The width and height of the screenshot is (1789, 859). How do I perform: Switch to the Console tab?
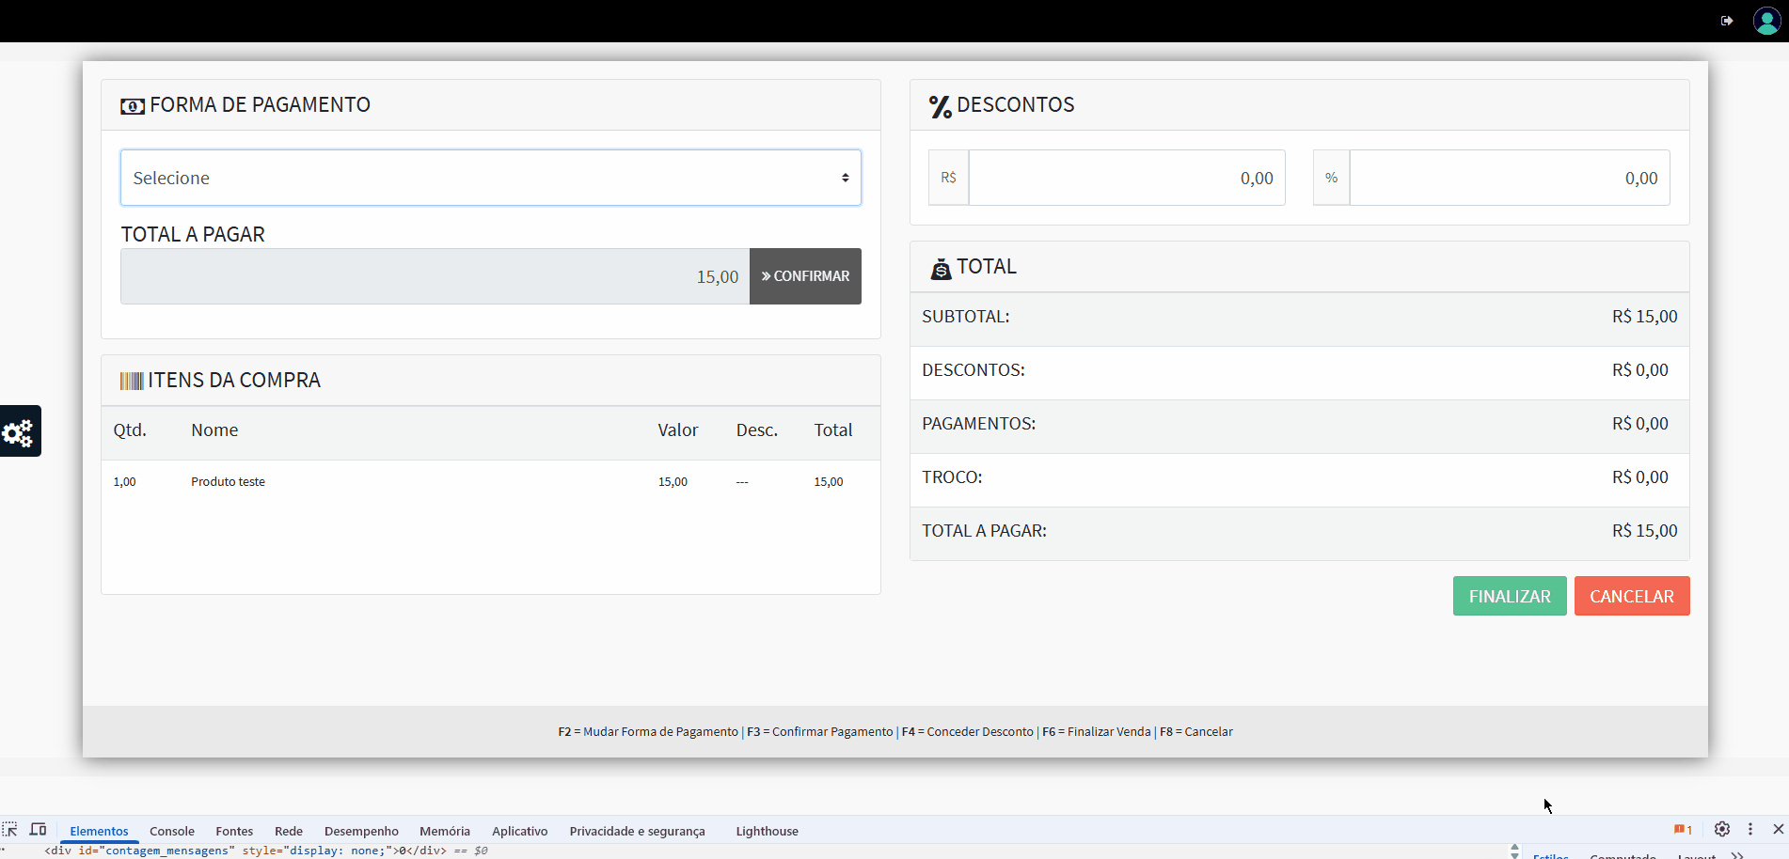tap(172, 831)
